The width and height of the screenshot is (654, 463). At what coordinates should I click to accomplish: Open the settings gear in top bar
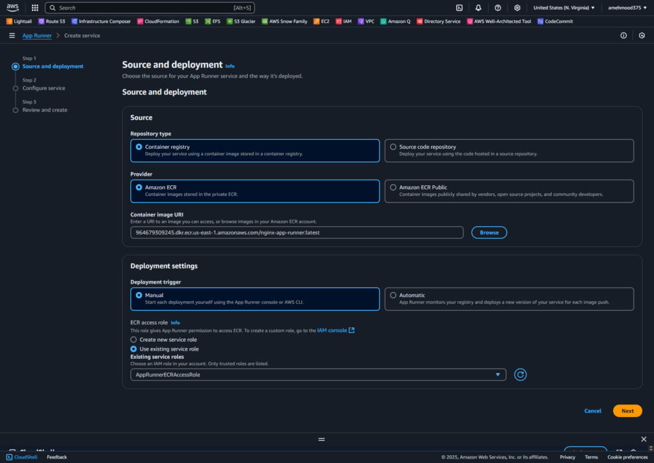click(x=517, y=8)
